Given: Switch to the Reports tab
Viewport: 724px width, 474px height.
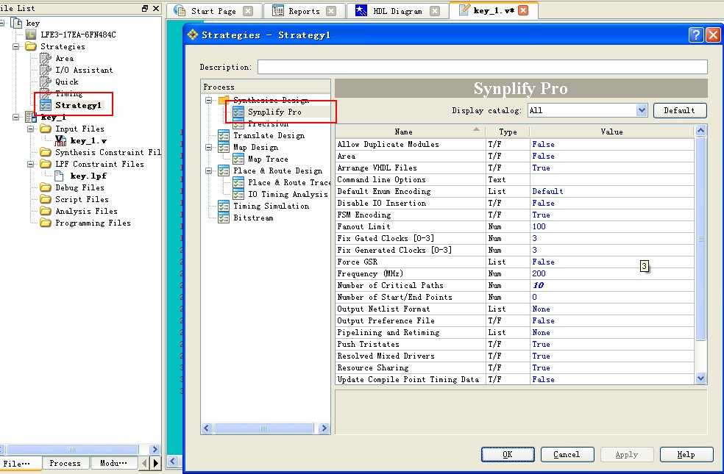Looking at the screenshot, I should (305, 11).
